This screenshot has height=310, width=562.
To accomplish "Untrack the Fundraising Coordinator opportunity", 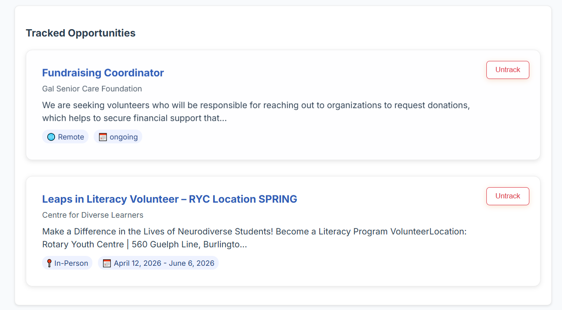I will click(x=507, y=70).
